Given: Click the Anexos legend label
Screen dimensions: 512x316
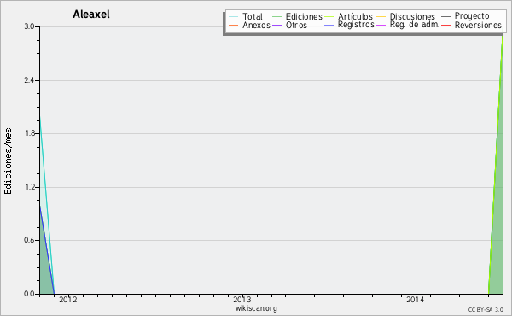Looking at the screenshot, I should [x=256, y=25].
